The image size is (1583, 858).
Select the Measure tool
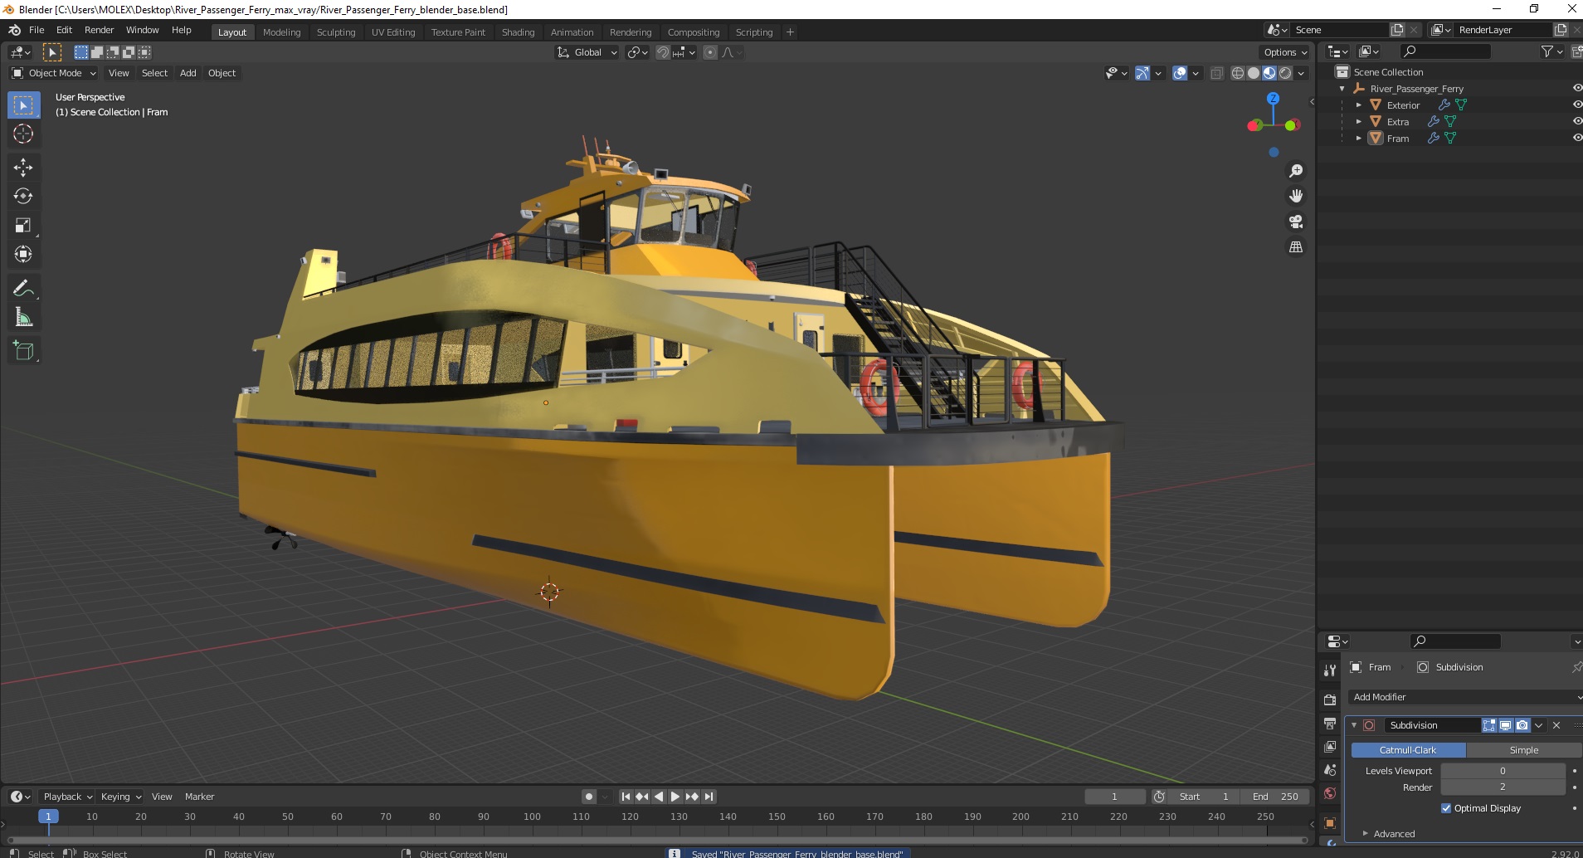click(x=23, y=317)
